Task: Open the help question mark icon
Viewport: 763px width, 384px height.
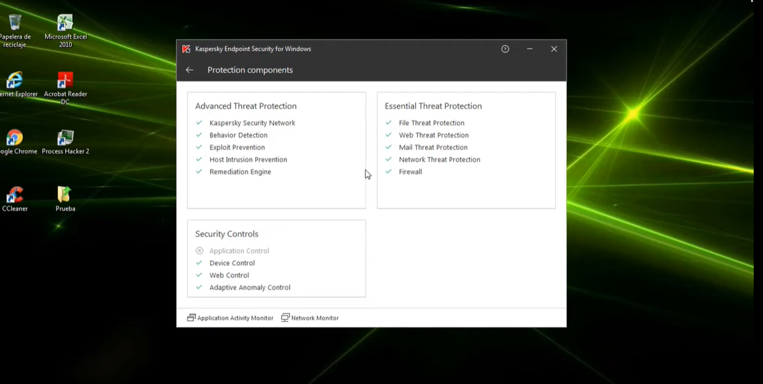Action: coord(505,48)
